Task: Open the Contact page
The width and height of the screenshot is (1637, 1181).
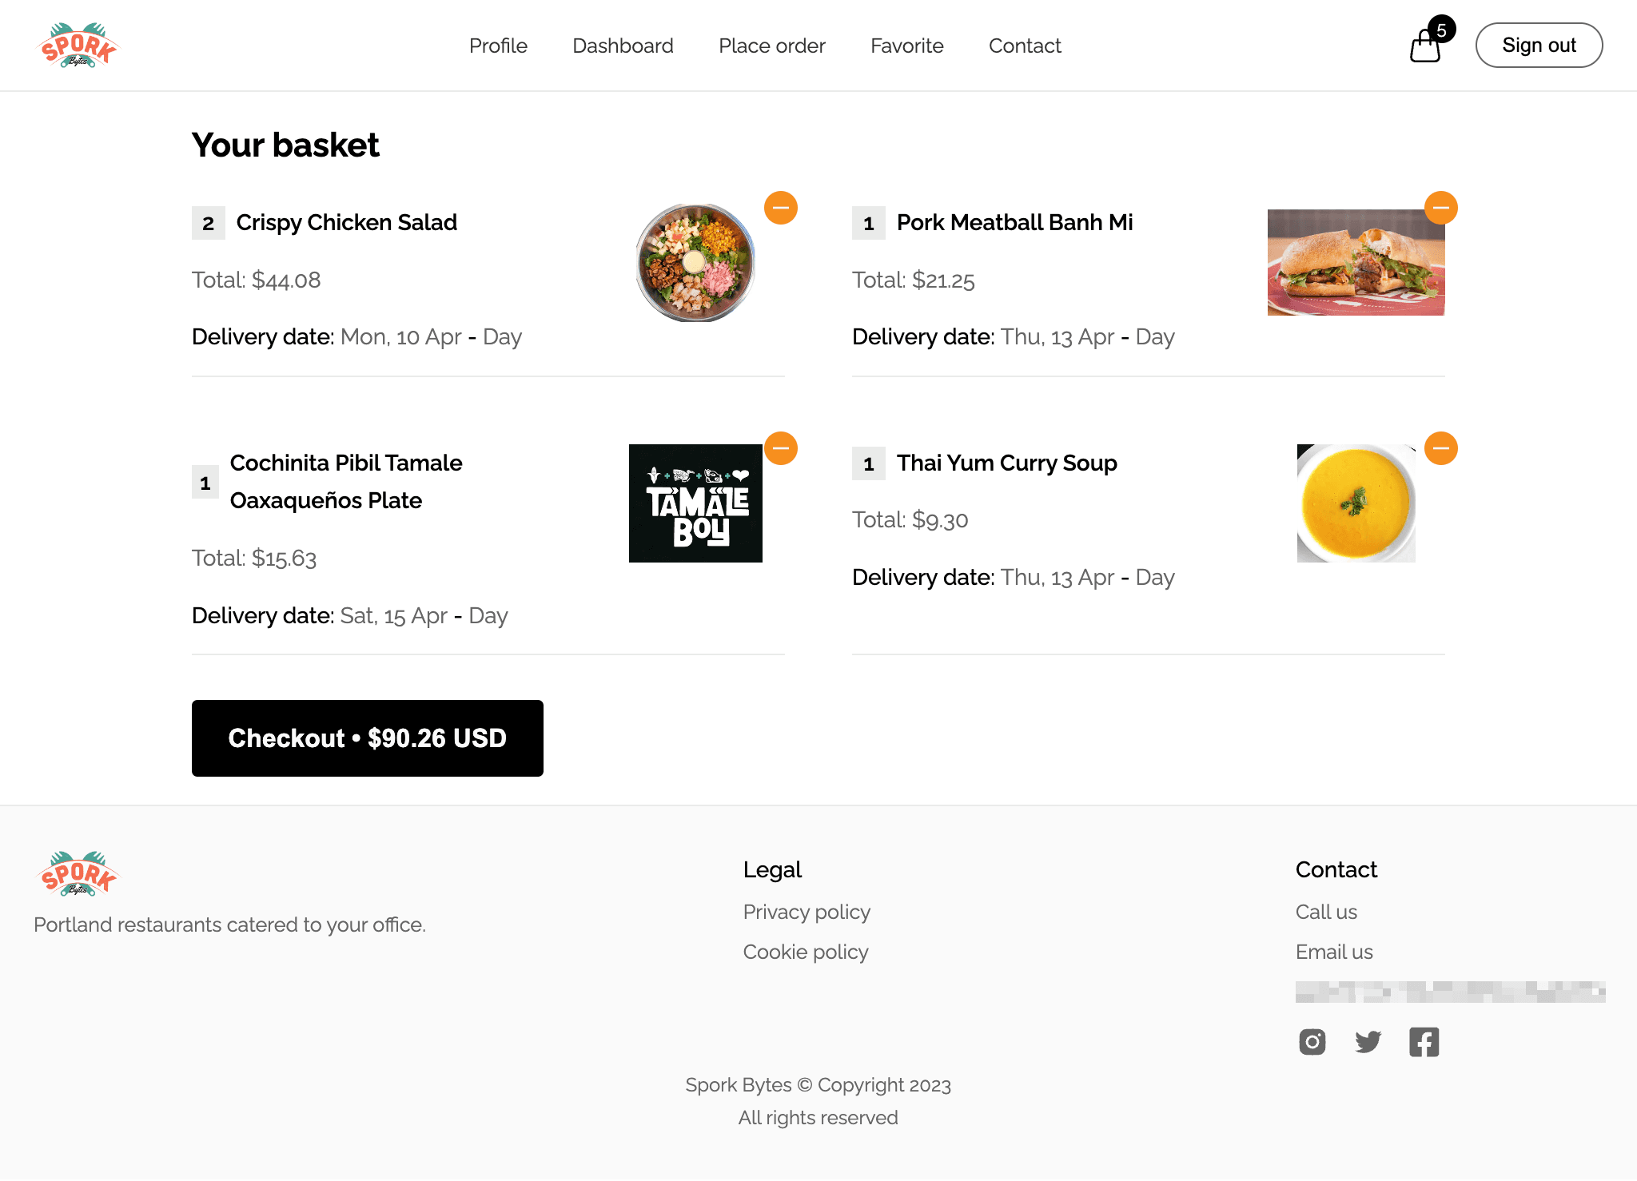Action: (x=1024, y=46)
